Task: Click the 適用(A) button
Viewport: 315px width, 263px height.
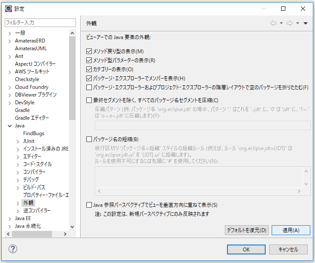Action: [x=291, y=230]
